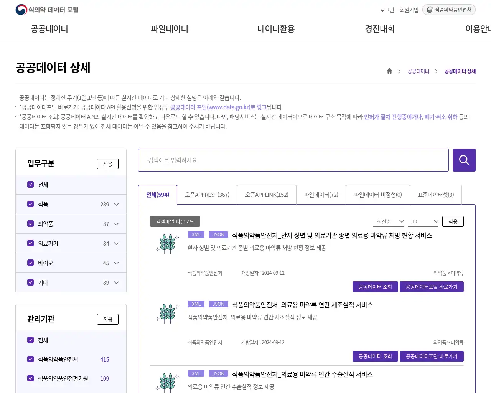Click the plant icon beside 연간 제조실적 서비스
This screenshot has height=393, width=491.
pos(167,314)
